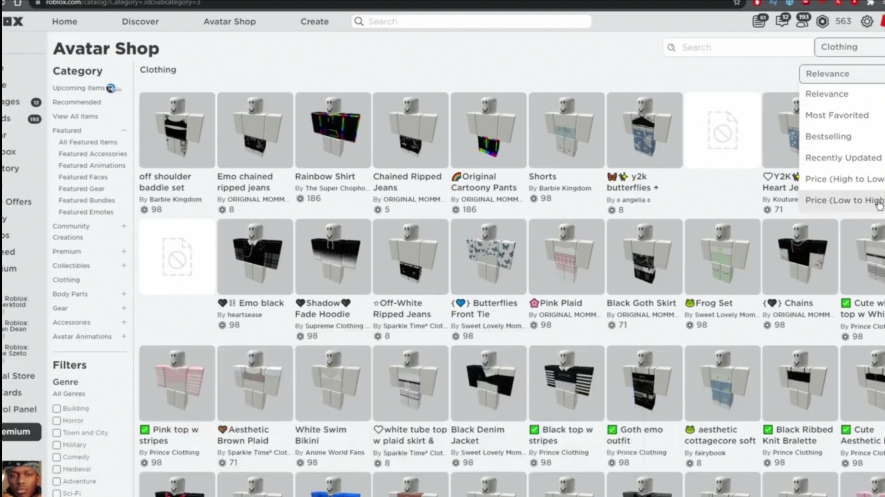Image resolution: width=885 pixels, height=497 pixels.
Task: Open the Rainbow Shirt item thumbnail
Action: [332, 130]
